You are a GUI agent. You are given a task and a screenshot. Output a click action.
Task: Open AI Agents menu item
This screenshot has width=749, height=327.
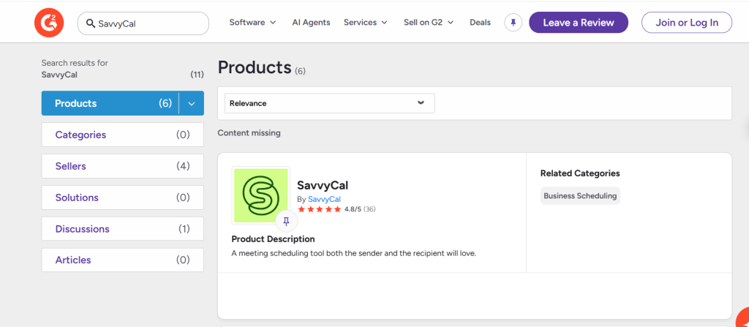[x=311, y=23]
